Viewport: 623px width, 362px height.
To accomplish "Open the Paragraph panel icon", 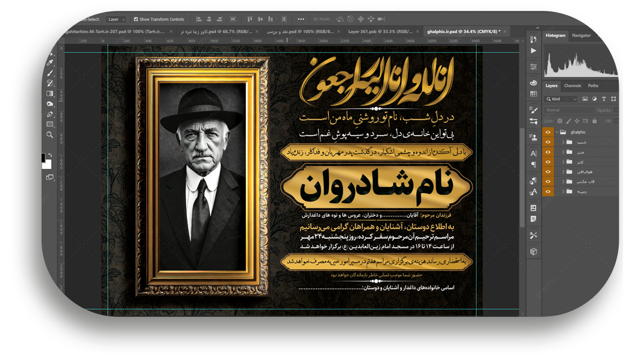I will (x=533, y=165).
